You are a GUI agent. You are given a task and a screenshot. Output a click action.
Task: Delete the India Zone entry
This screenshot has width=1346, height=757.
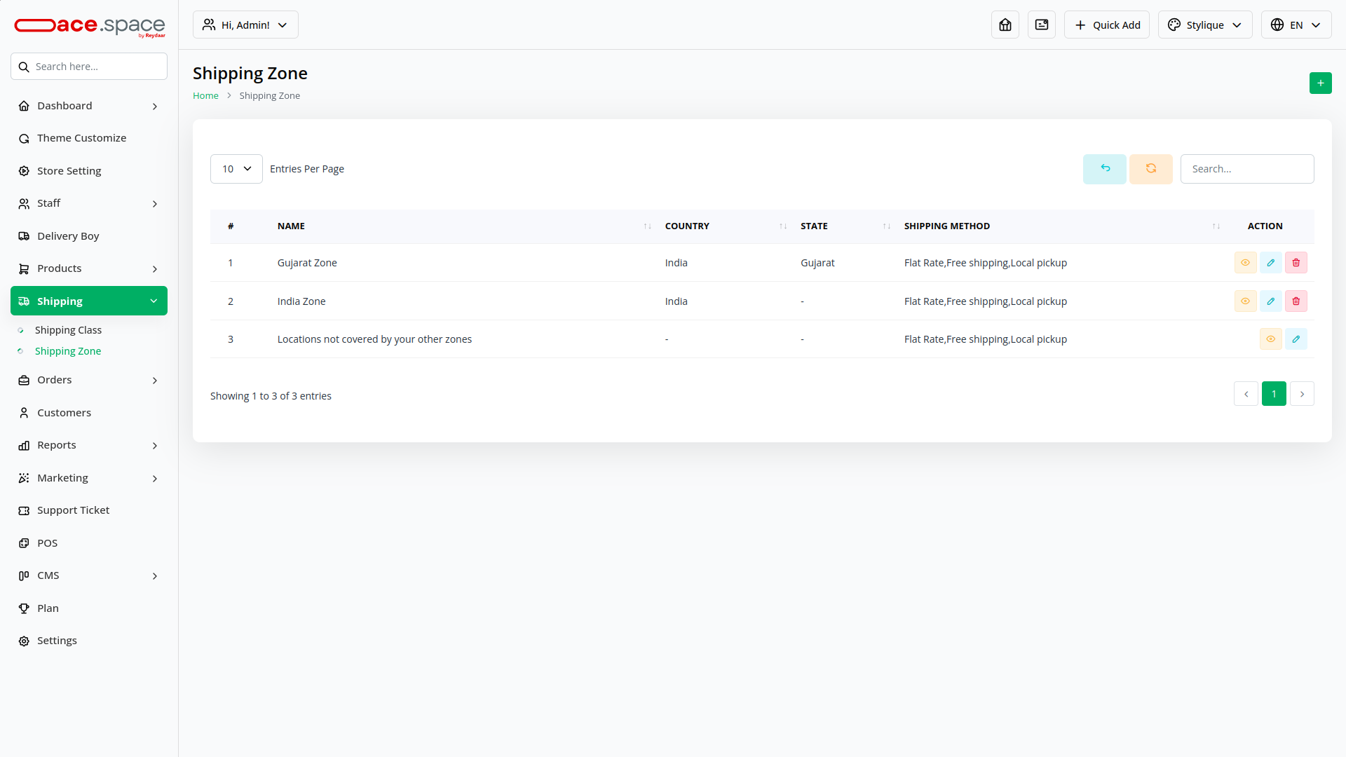(1296, 301)
